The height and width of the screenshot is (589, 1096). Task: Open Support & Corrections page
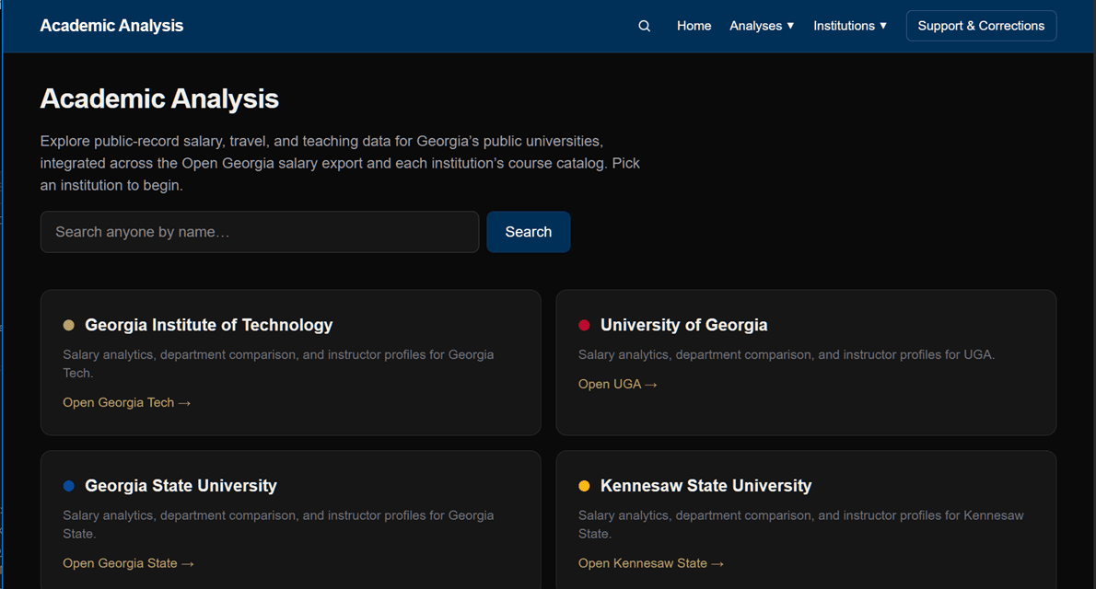pyautogui.click(x=982, y=26)
